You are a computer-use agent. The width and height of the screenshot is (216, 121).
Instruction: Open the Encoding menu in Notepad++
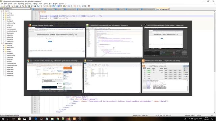click(21, 4)
